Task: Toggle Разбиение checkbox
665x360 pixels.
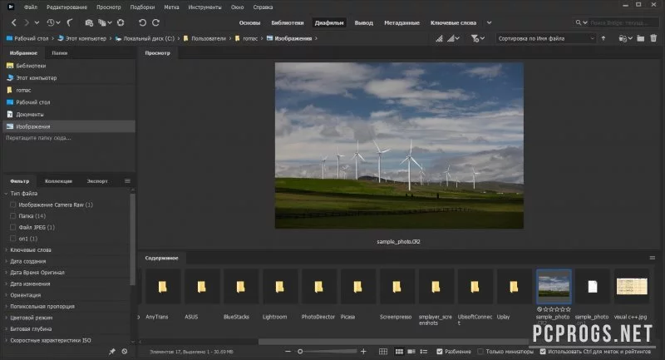Action: click(440, 352)
